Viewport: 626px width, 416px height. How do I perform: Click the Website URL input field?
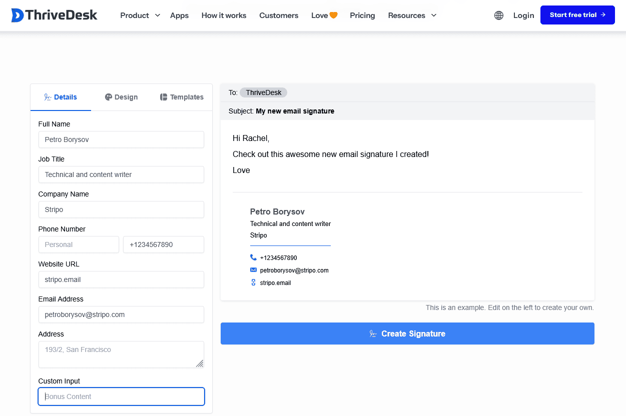pos(121,279)
